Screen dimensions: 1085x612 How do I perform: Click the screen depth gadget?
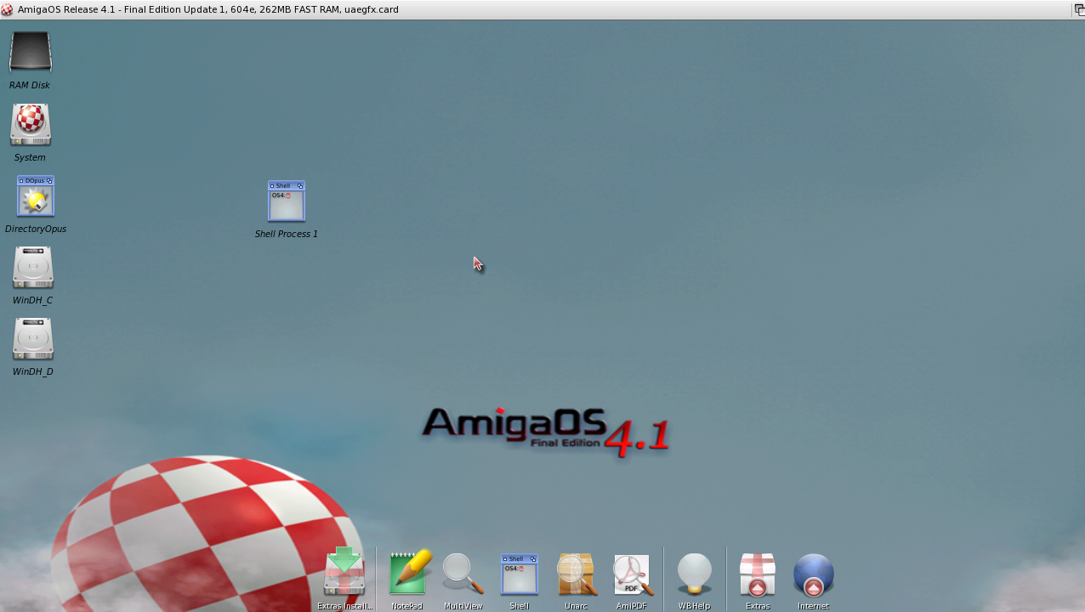tap(1078, 9)
